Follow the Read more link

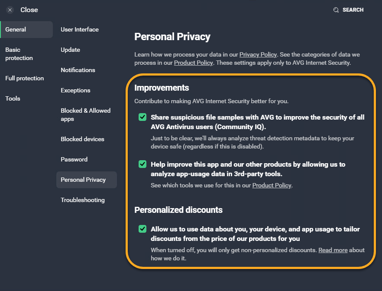coord(333,250)
